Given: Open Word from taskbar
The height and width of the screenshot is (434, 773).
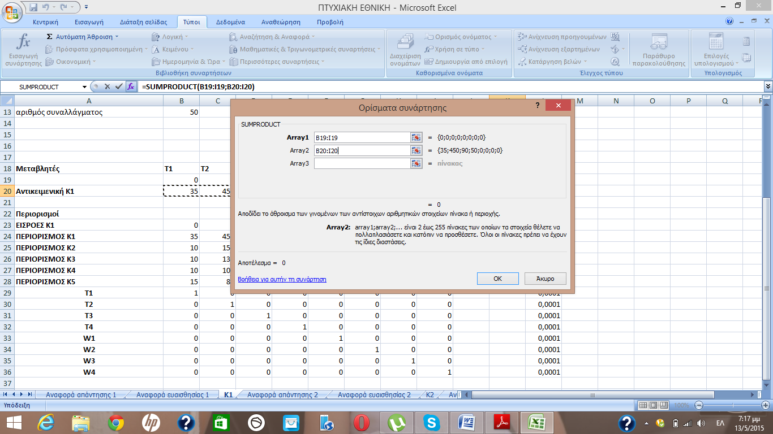Looking at the screenshot, I should point(467,422).
